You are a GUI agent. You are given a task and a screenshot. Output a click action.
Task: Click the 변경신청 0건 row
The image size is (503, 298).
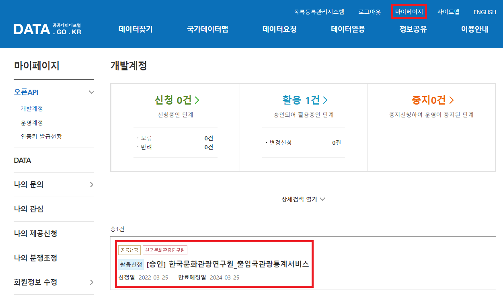point(304,142)
